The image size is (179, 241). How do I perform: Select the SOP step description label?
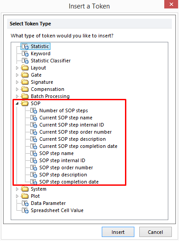(63, 175)
